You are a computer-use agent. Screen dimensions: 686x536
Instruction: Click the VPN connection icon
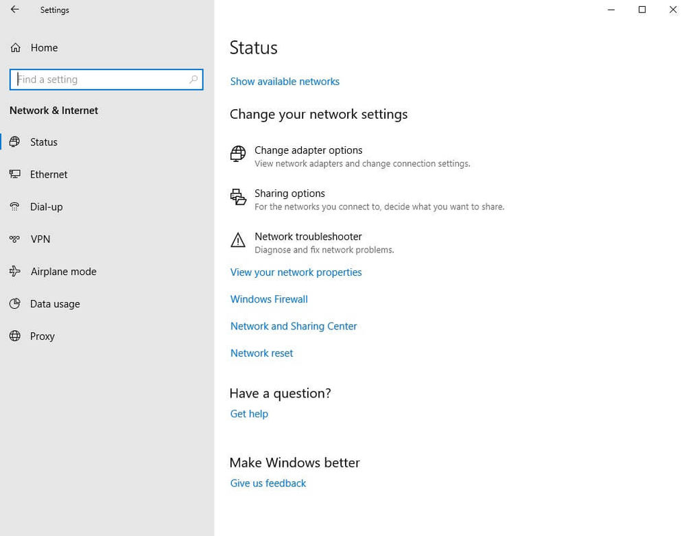tap(15, 239)
